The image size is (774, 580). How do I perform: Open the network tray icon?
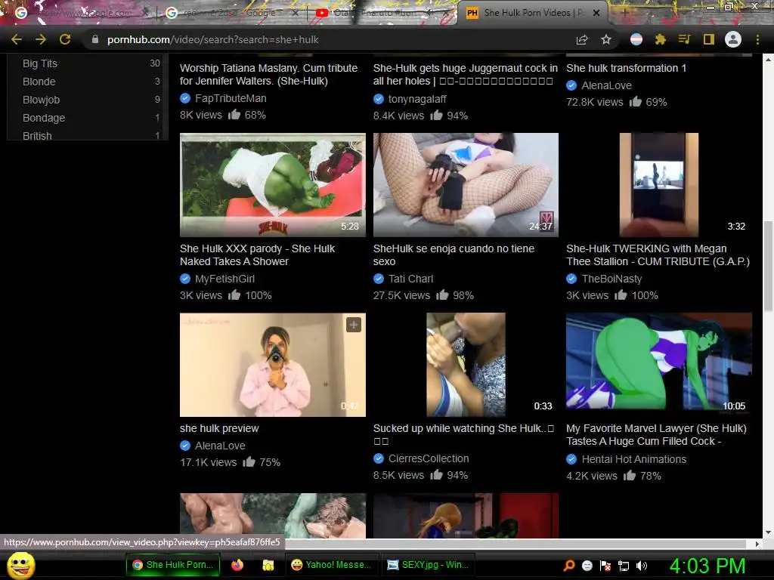(624, 566)
